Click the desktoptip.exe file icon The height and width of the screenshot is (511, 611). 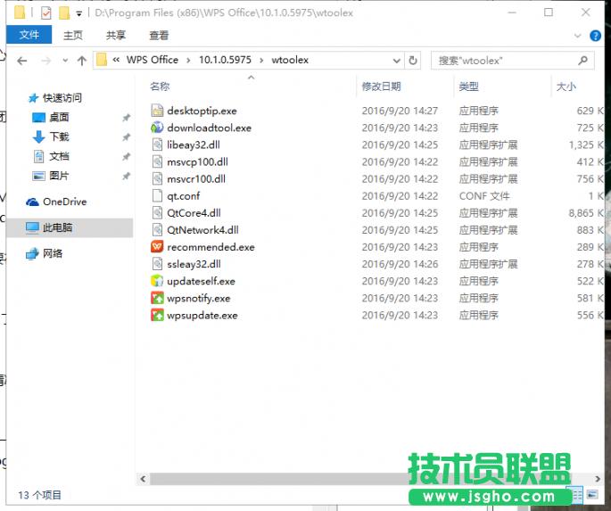[x=157, y=111]
